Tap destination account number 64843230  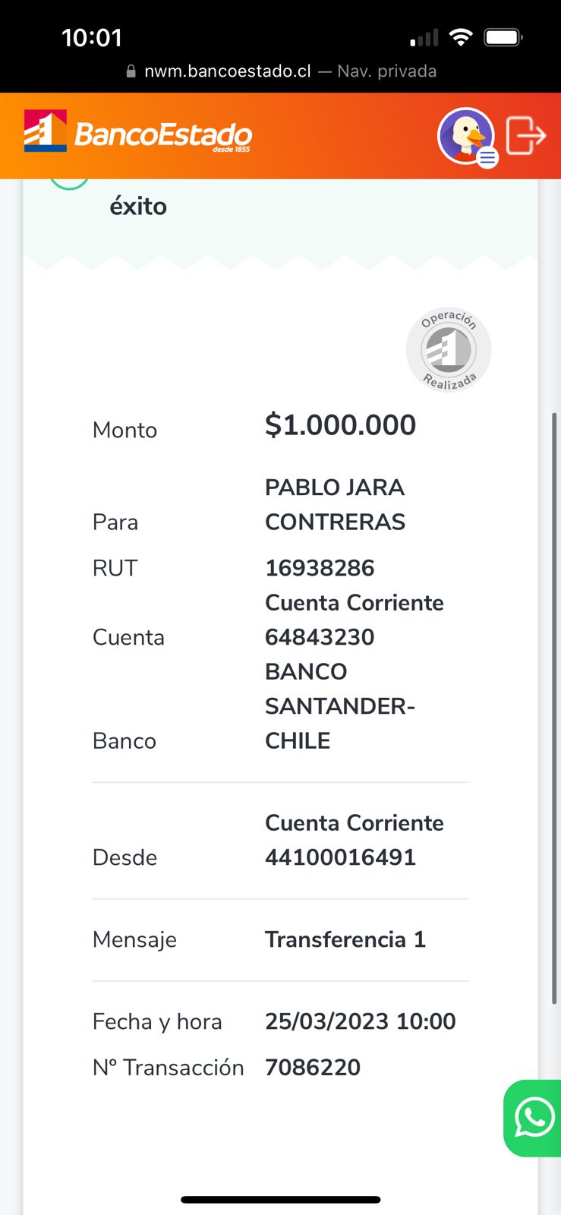(320, 637)
